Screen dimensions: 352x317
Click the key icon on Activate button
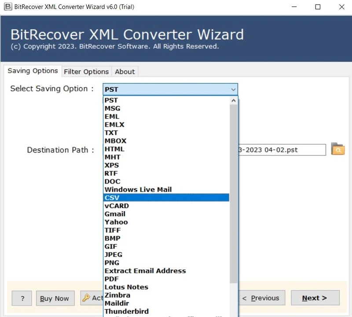(x=86, y=298)
